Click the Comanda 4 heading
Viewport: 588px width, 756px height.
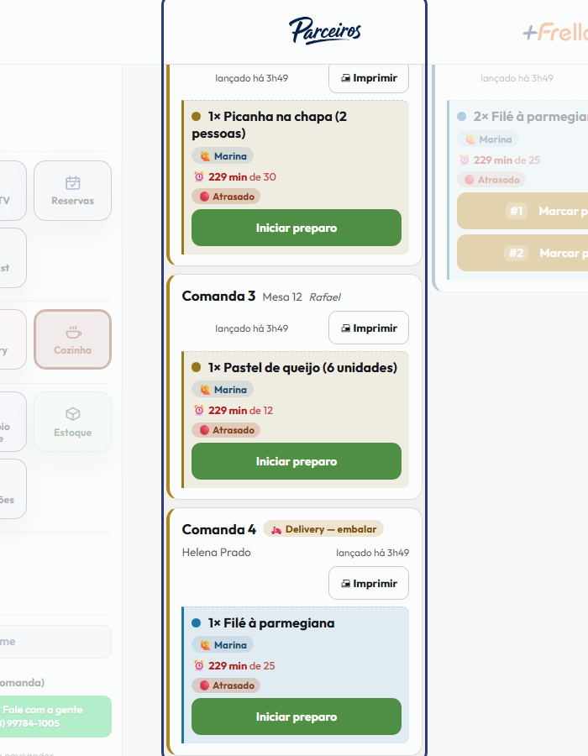(218, 529)
